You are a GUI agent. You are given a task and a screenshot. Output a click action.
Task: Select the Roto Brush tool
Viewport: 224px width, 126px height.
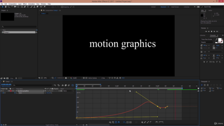41,7
